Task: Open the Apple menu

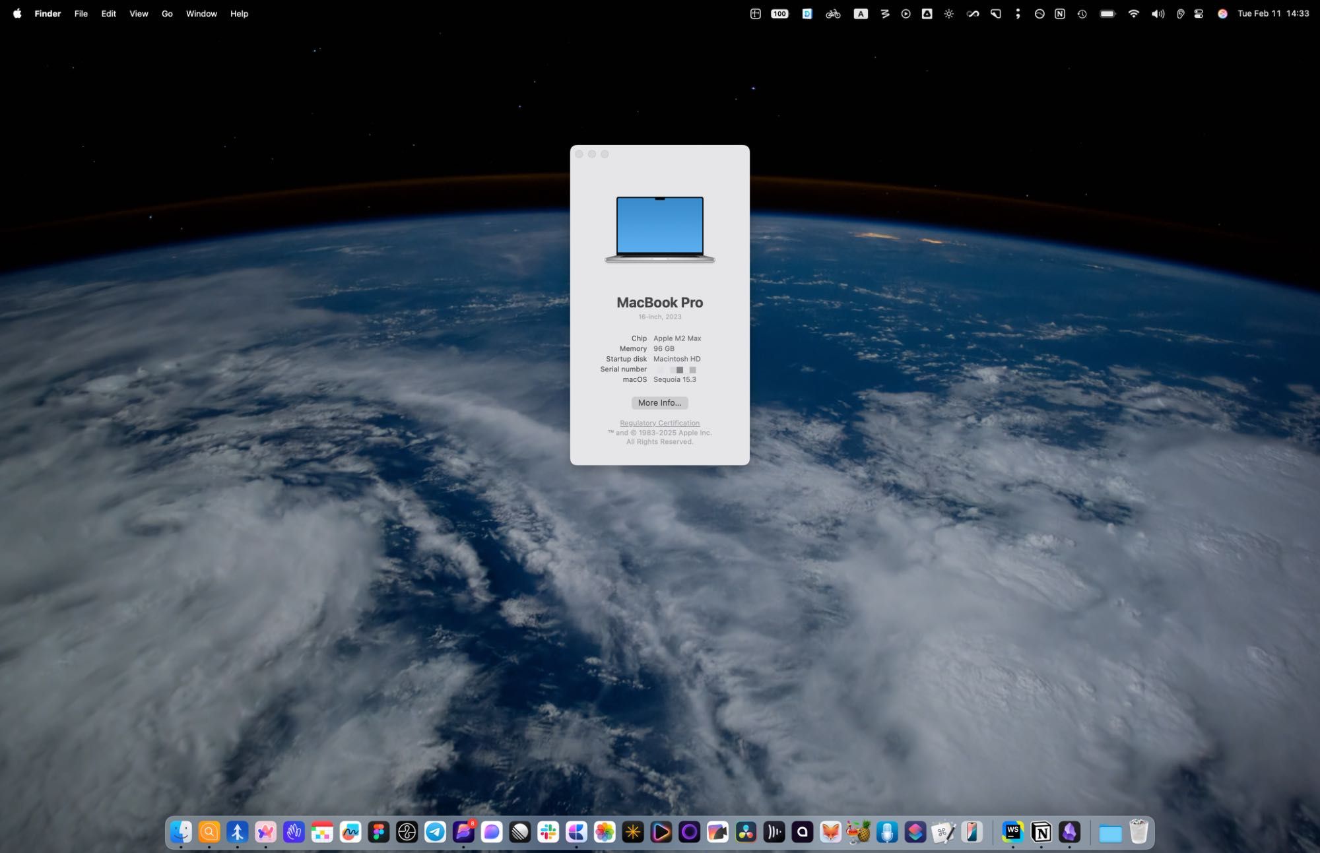Action: pos(17,13)
